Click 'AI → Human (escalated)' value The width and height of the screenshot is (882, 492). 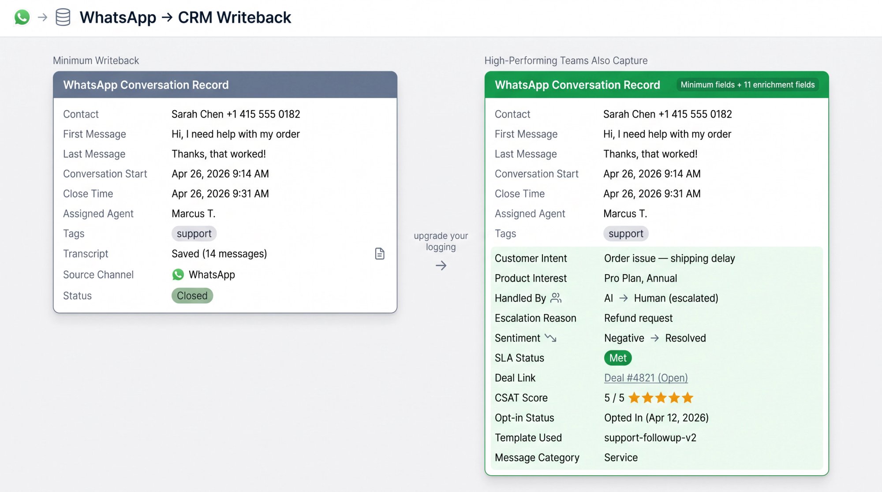661,298
